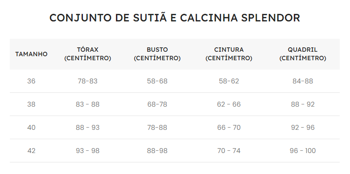Click size 36 in Tamanho column
Viewport: 350px width, 174px height.
31,81
